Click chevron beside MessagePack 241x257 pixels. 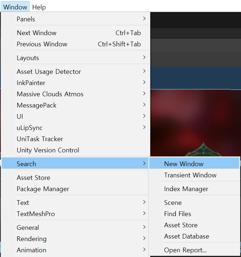144,105
